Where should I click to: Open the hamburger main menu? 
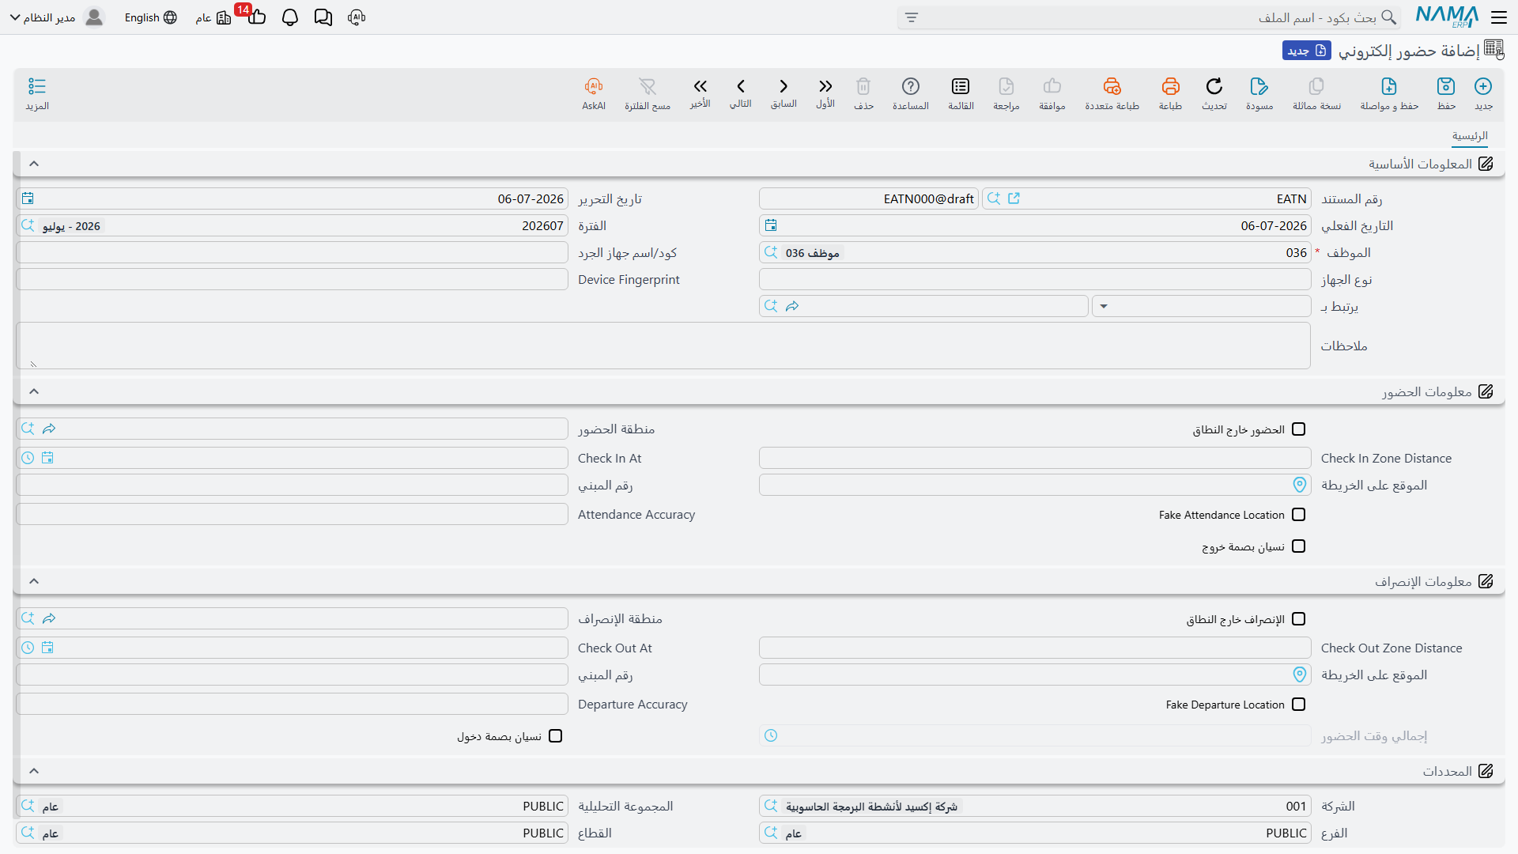point(1499,17)
